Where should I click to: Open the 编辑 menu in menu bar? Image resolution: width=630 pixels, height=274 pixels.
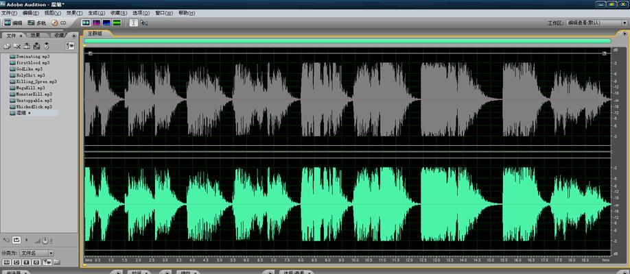point(30,13)
